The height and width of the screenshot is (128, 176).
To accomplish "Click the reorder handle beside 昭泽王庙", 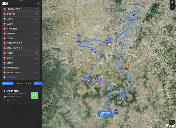I will (37, 14).
